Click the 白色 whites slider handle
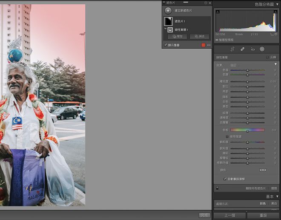 (247, 102)
